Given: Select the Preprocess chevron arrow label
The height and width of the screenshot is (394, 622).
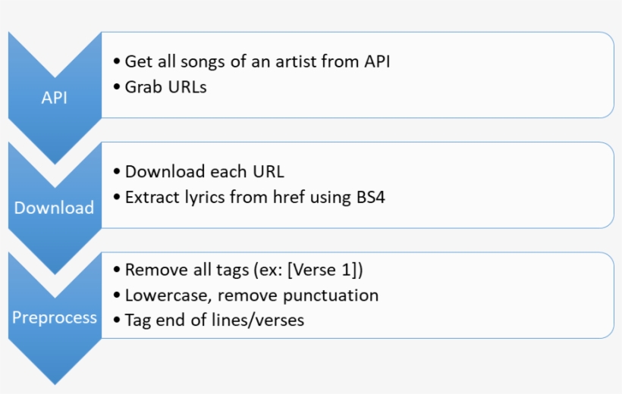Looking at the screenshot, I should pos(54,317).
